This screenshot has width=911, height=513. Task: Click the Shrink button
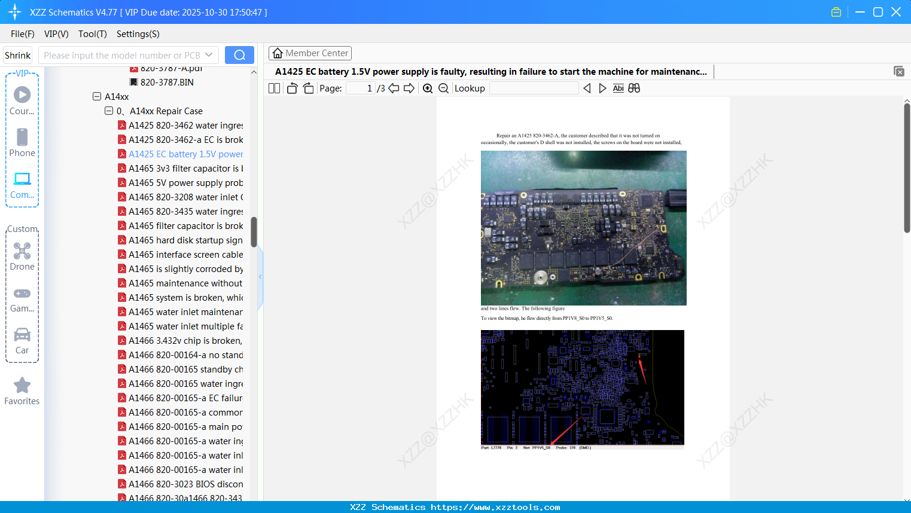coord(17,55)
